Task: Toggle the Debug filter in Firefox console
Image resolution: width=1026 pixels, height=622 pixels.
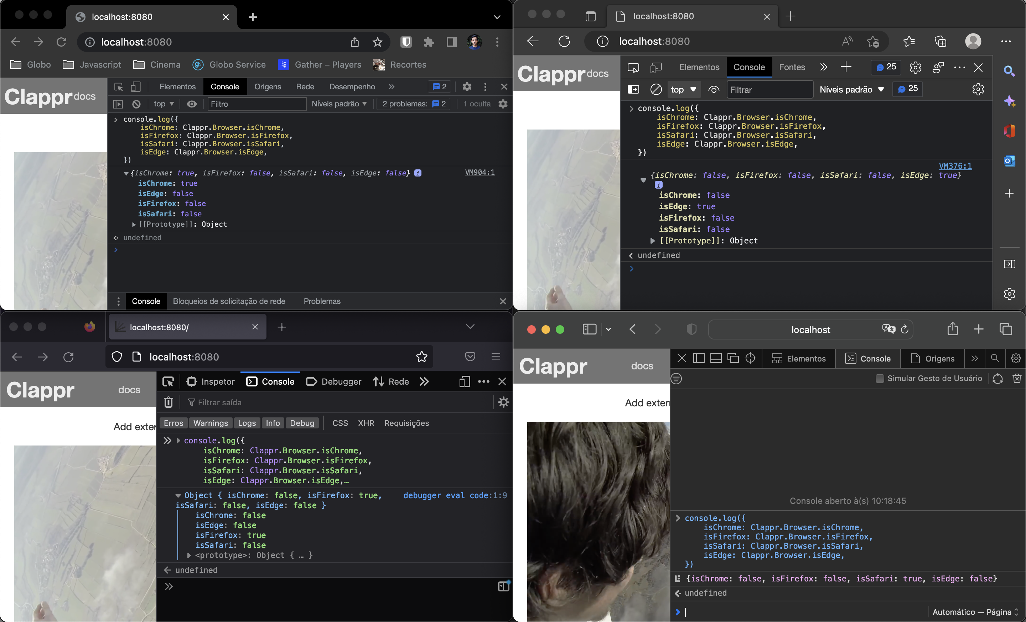Action: (x=302, y=423)
